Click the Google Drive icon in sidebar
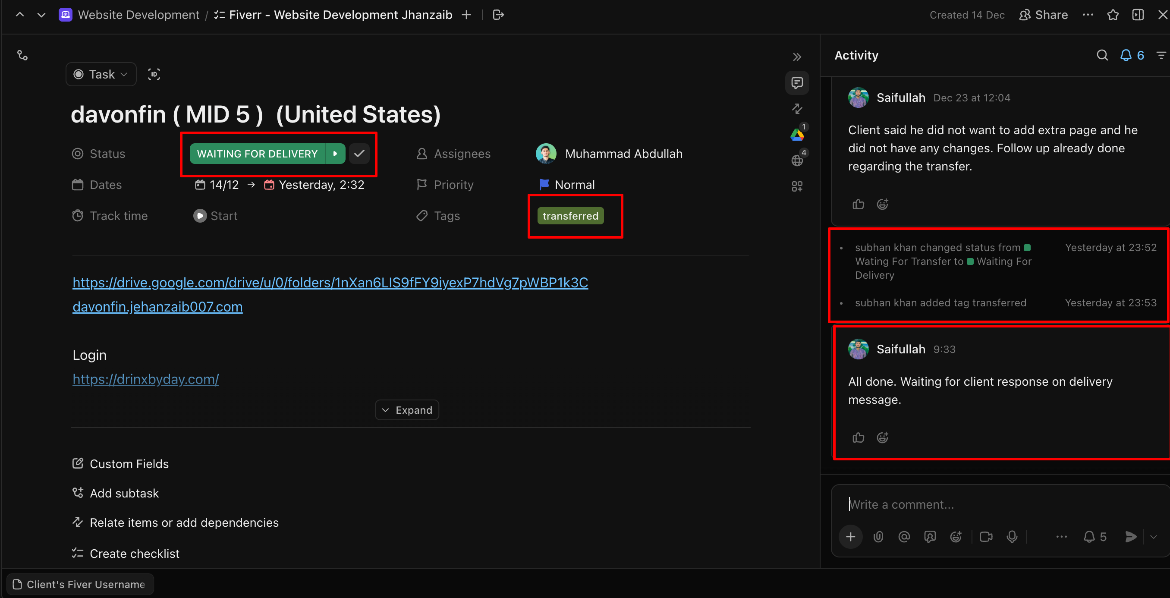The width and height of the screenshot is (1170, 598). (x=797, y=135)
